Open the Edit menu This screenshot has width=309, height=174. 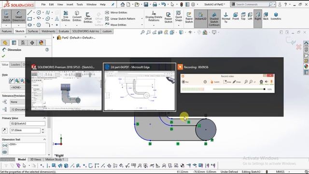[x=51, y=4]
